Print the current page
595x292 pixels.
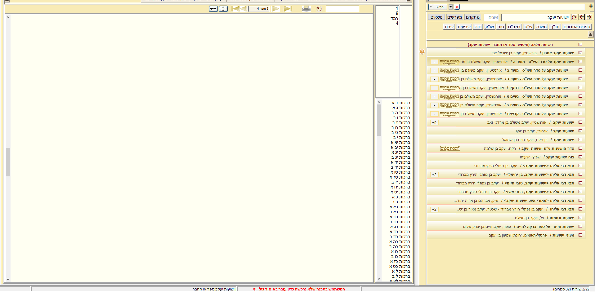306,9
